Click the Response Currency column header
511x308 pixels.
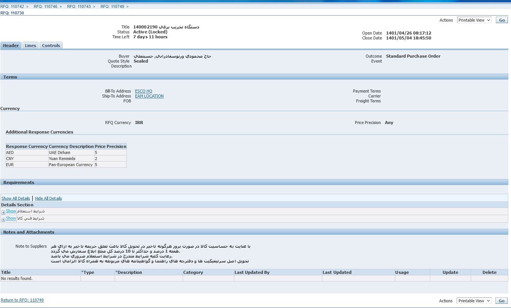click(27, 146)
